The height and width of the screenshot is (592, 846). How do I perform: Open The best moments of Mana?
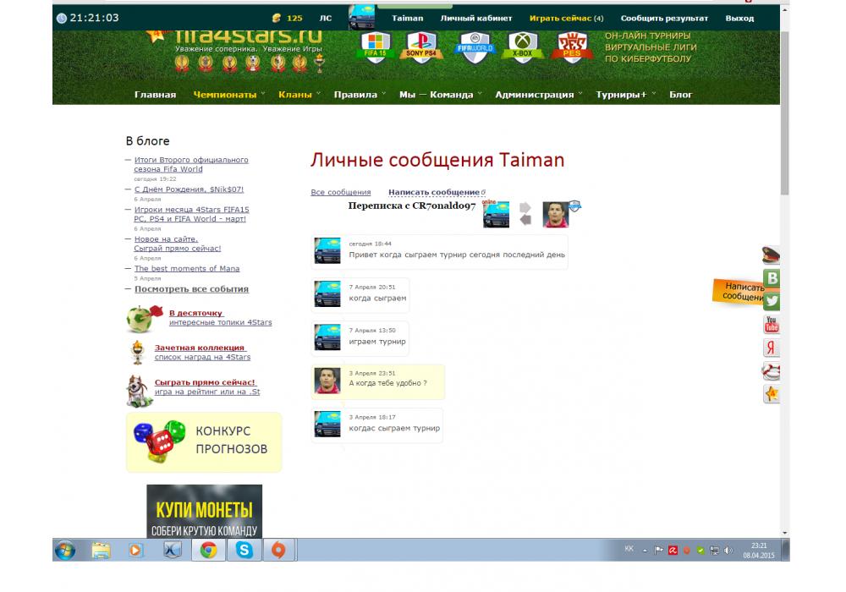click(x=187, y=268)
